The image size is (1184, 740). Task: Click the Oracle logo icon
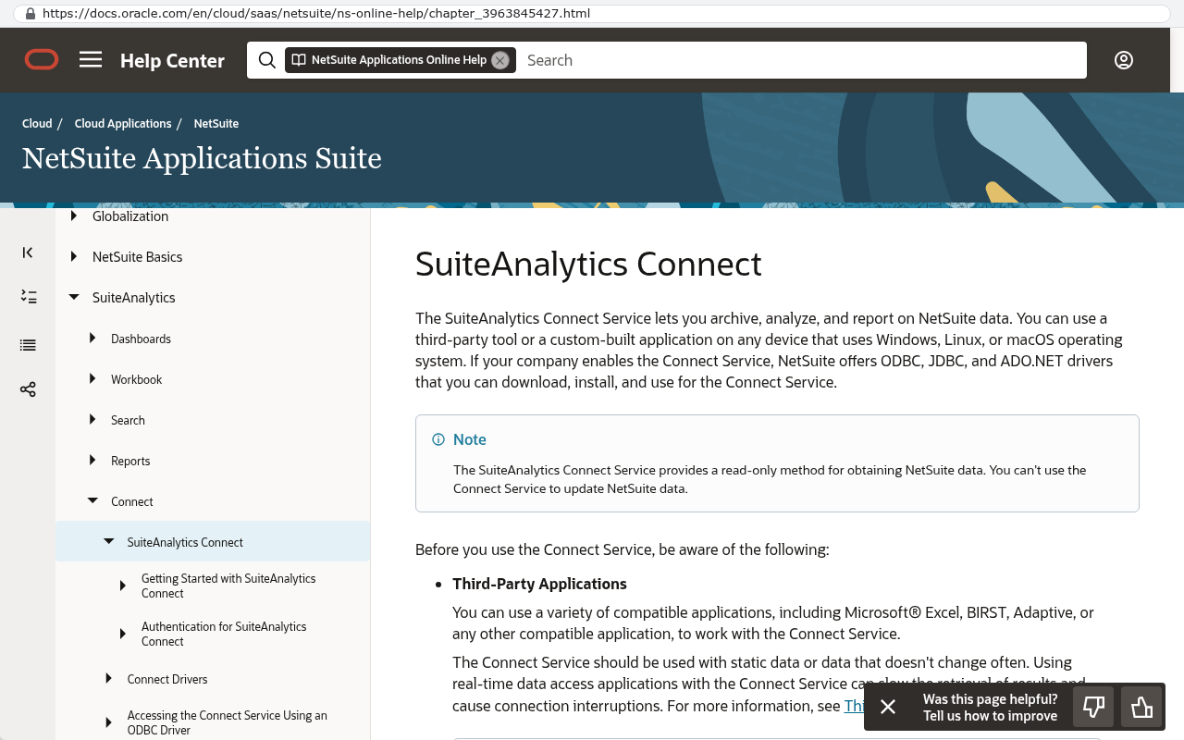pyautogui.click(x=42, y=60)
